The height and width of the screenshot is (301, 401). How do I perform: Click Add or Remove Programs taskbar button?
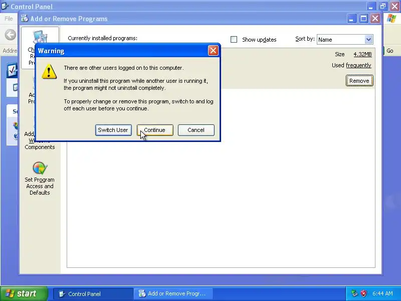tap(172, 294)
